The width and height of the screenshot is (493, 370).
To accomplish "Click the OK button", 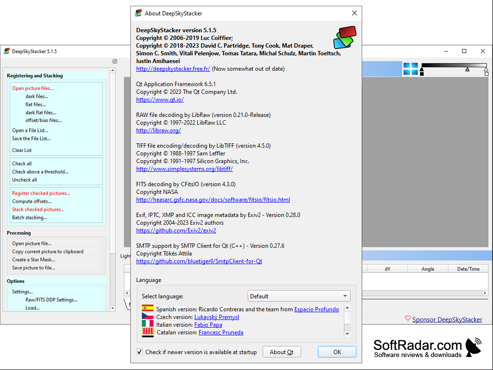I will coord(337,352).
